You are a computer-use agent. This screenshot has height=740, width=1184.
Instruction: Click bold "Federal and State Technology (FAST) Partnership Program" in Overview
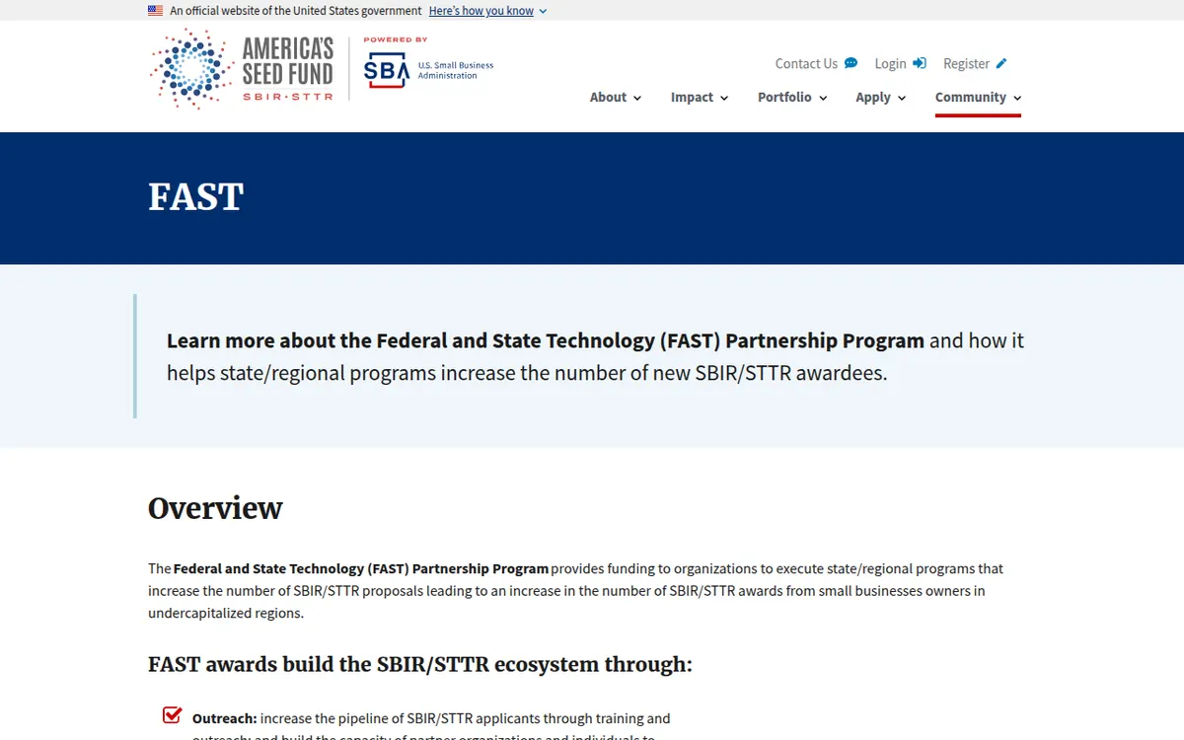[x=361, y=568]
